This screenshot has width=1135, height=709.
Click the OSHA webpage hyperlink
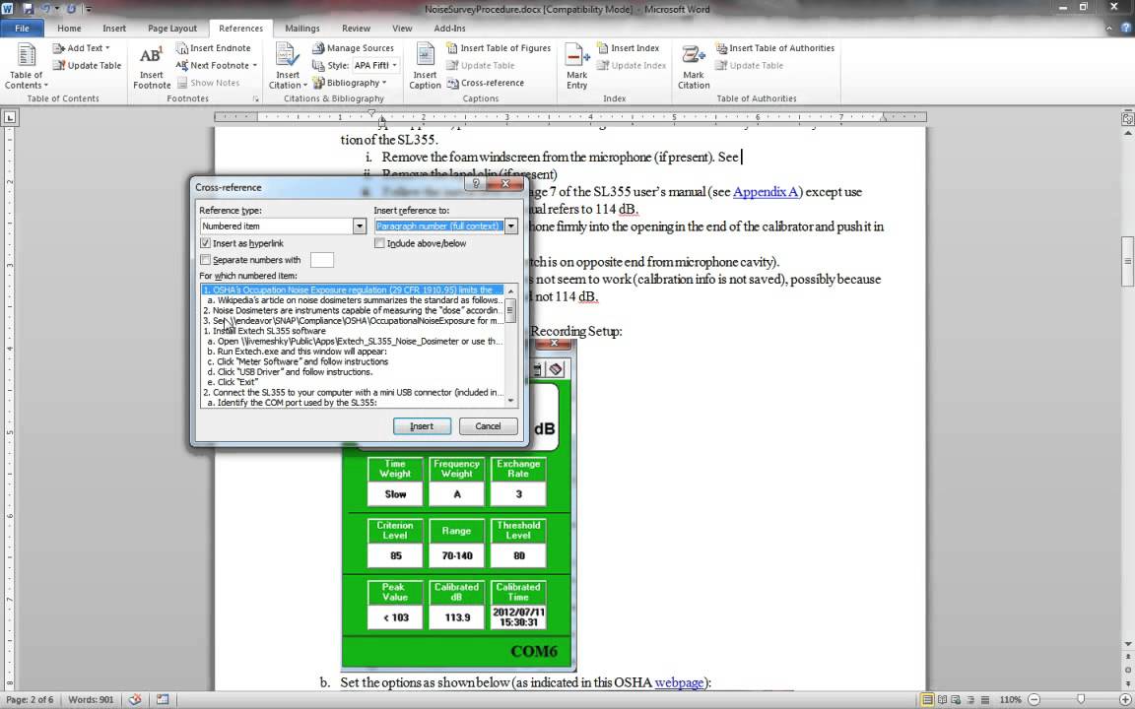coord(679,682)
